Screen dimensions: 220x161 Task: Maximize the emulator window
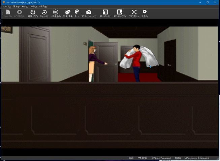tap(208, 2)
